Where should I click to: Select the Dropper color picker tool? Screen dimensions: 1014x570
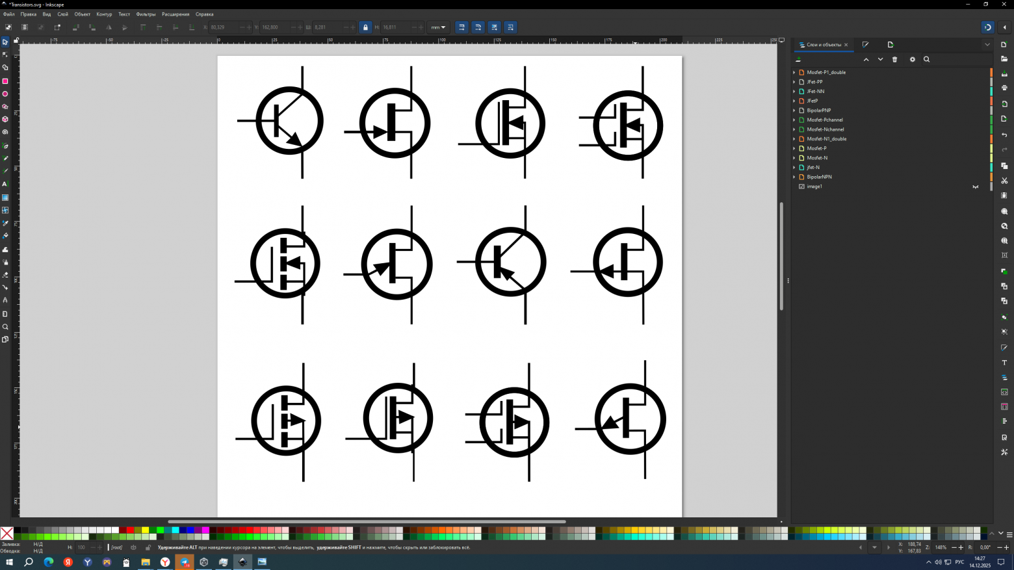pyautogui.click(x=5, y=223)
